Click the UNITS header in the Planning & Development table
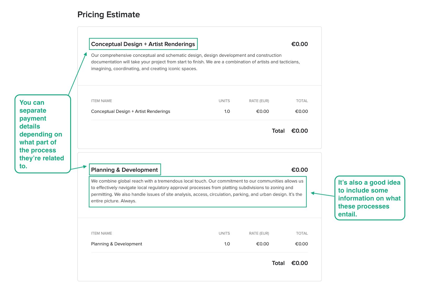The height and width of the screenshot is (294, 421). point(224,234)
